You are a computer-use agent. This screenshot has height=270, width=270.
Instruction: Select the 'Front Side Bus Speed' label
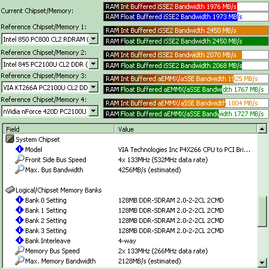point(55,160)
